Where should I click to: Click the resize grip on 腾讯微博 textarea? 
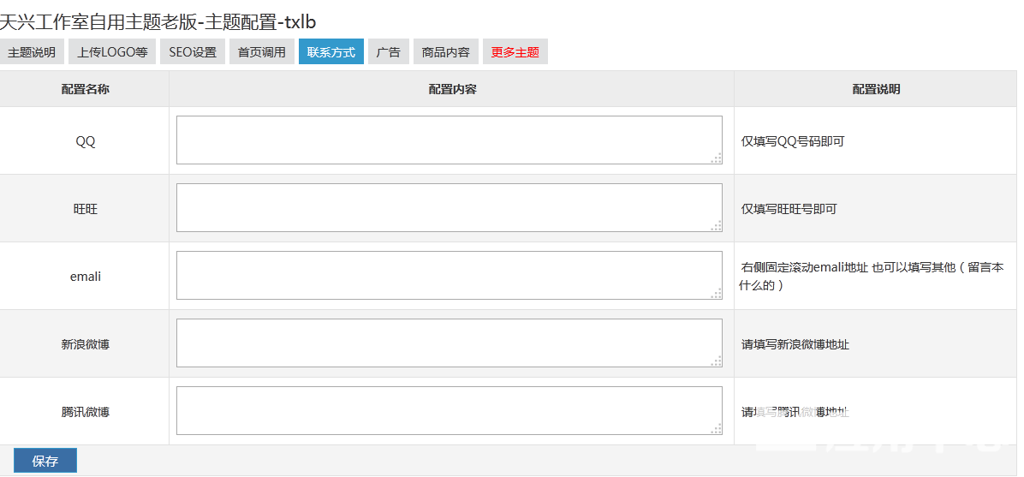[x=717, y=429]
